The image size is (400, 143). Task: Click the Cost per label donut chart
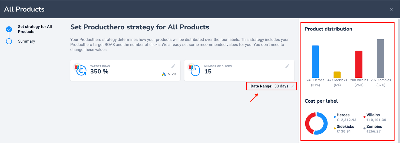[316, 123]
